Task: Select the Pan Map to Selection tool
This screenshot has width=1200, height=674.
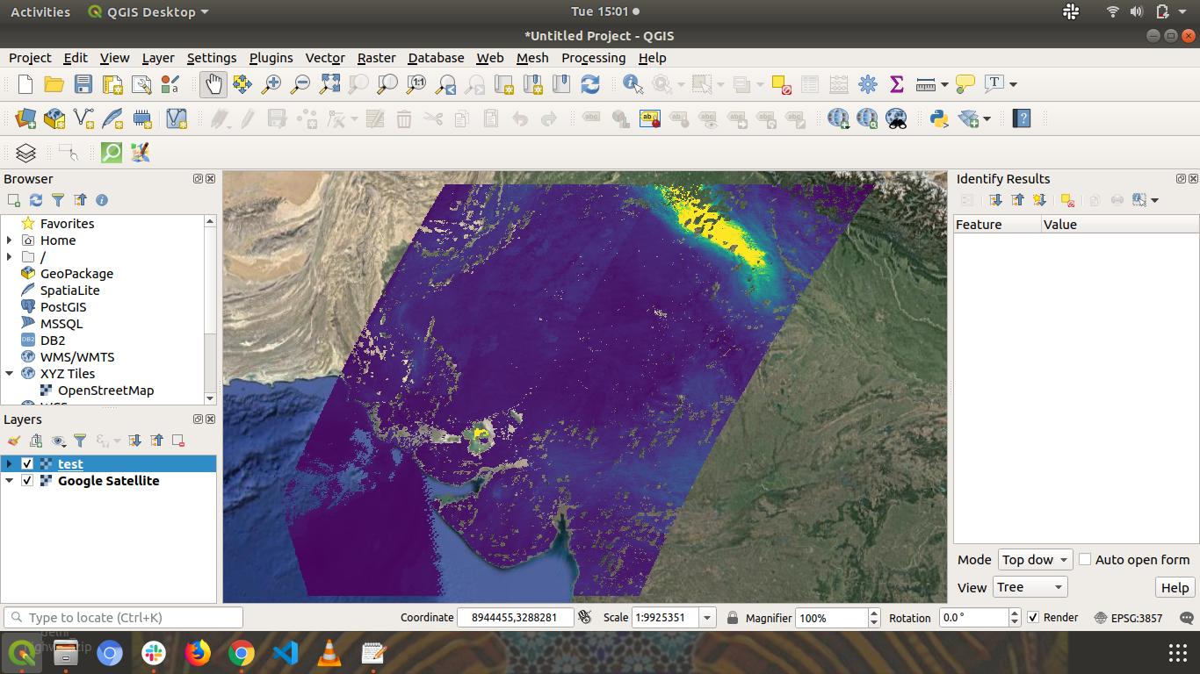Action: coord(242,84)
